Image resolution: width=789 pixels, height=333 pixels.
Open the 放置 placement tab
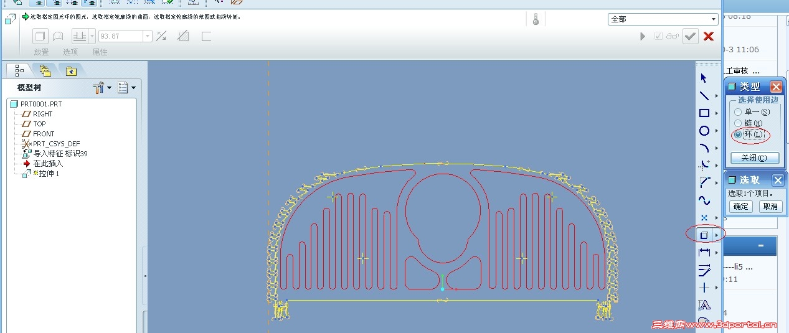41,52
